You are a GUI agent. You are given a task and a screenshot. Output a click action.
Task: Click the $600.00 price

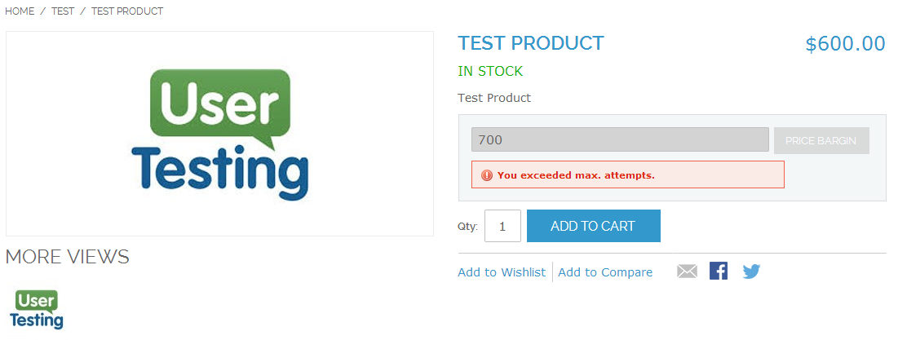pyautogui.click(x=845, y=44)
